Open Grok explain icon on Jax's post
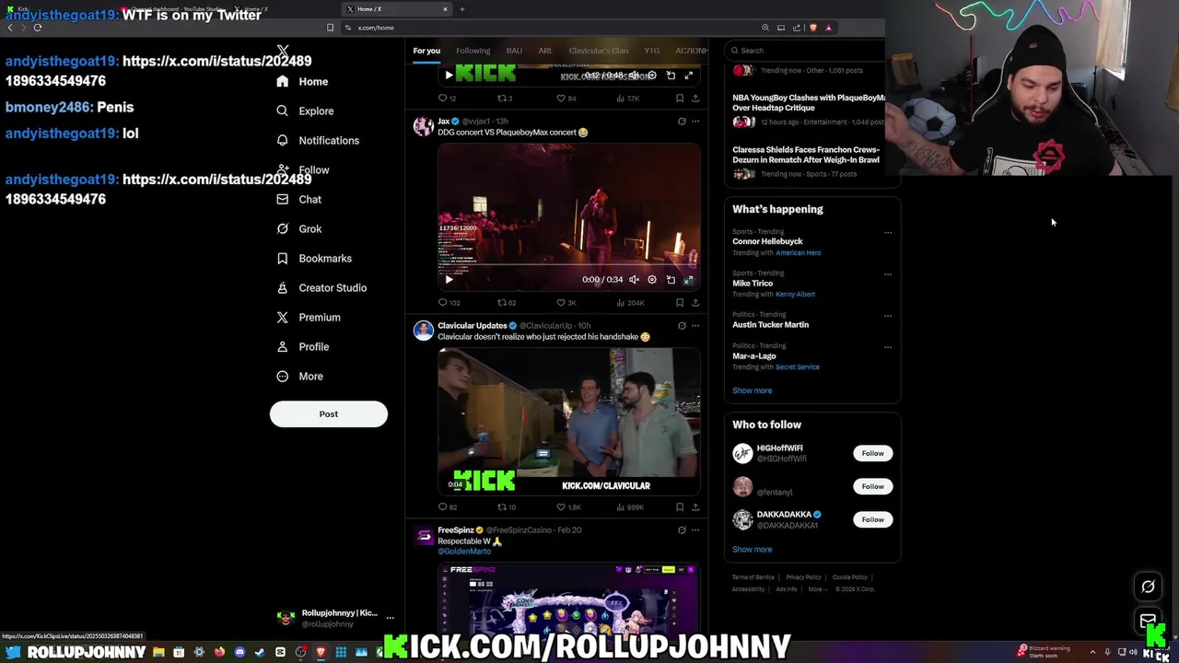Viewport: 1179px width, 663px height. click(x=682, y=122)
